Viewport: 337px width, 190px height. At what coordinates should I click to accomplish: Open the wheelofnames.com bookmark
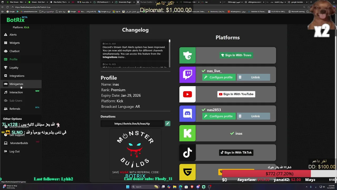29,12
